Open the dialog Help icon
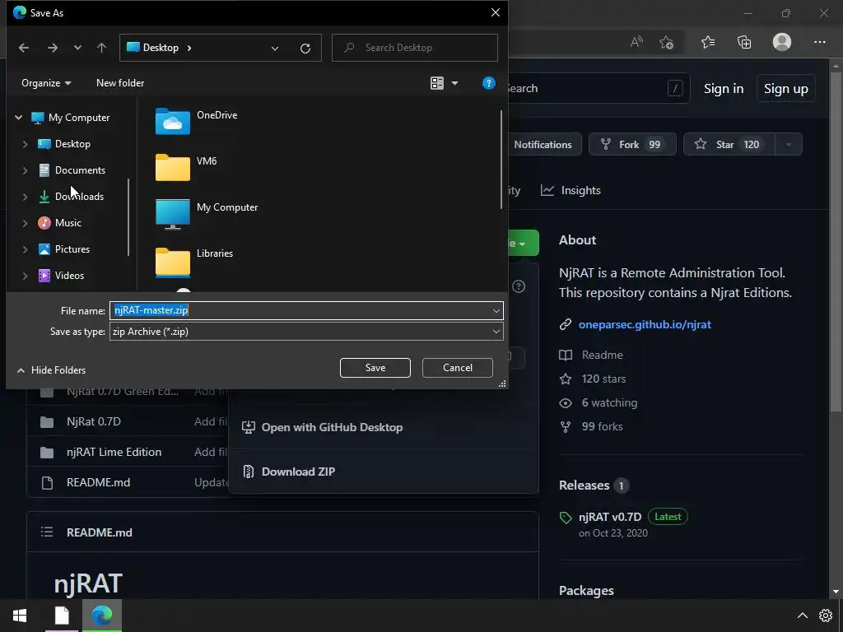The width and height of the screenshot is (843, 632). click(489, 83)
